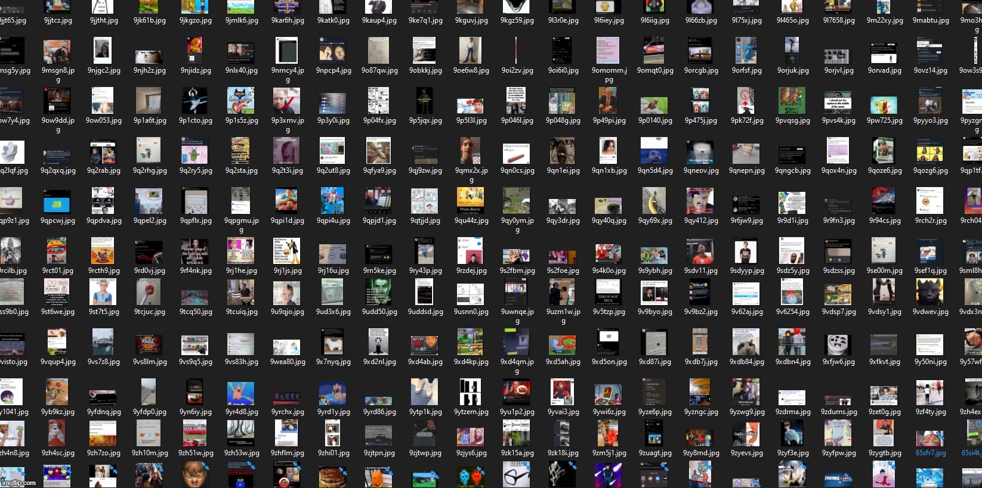Select the 9npcp4.jpg image icon
Image resolution: width=982 pixels, height=488 pixels.
[x=333, y=52]
